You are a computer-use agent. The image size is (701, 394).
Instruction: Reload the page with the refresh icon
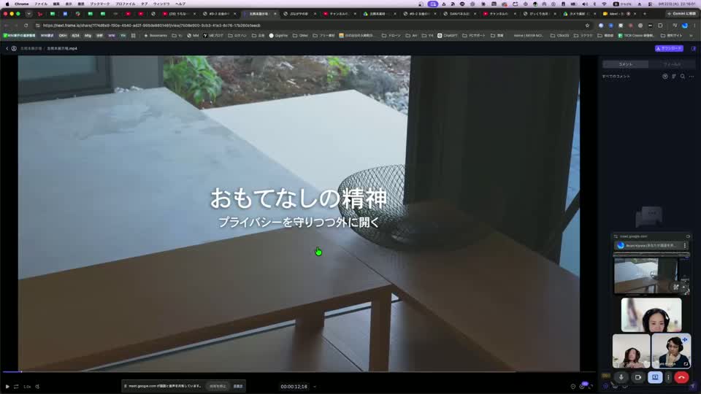pos(26,26)
